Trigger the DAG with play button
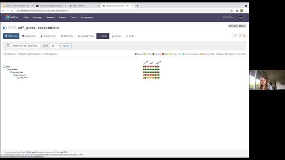 [x=235, y=36]
